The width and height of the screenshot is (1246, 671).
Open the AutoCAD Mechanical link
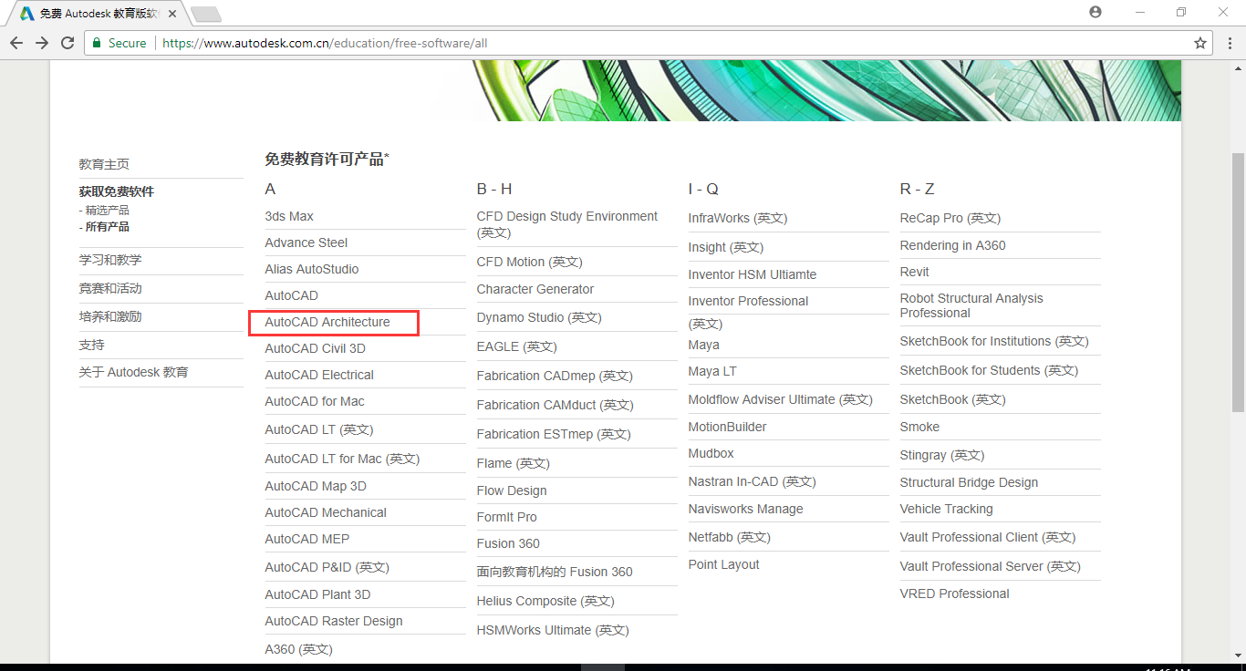pos(326,512)
